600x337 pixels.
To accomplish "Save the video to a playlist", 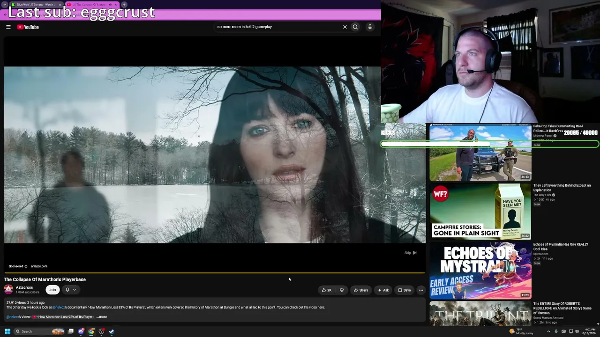I will [404, 290].
